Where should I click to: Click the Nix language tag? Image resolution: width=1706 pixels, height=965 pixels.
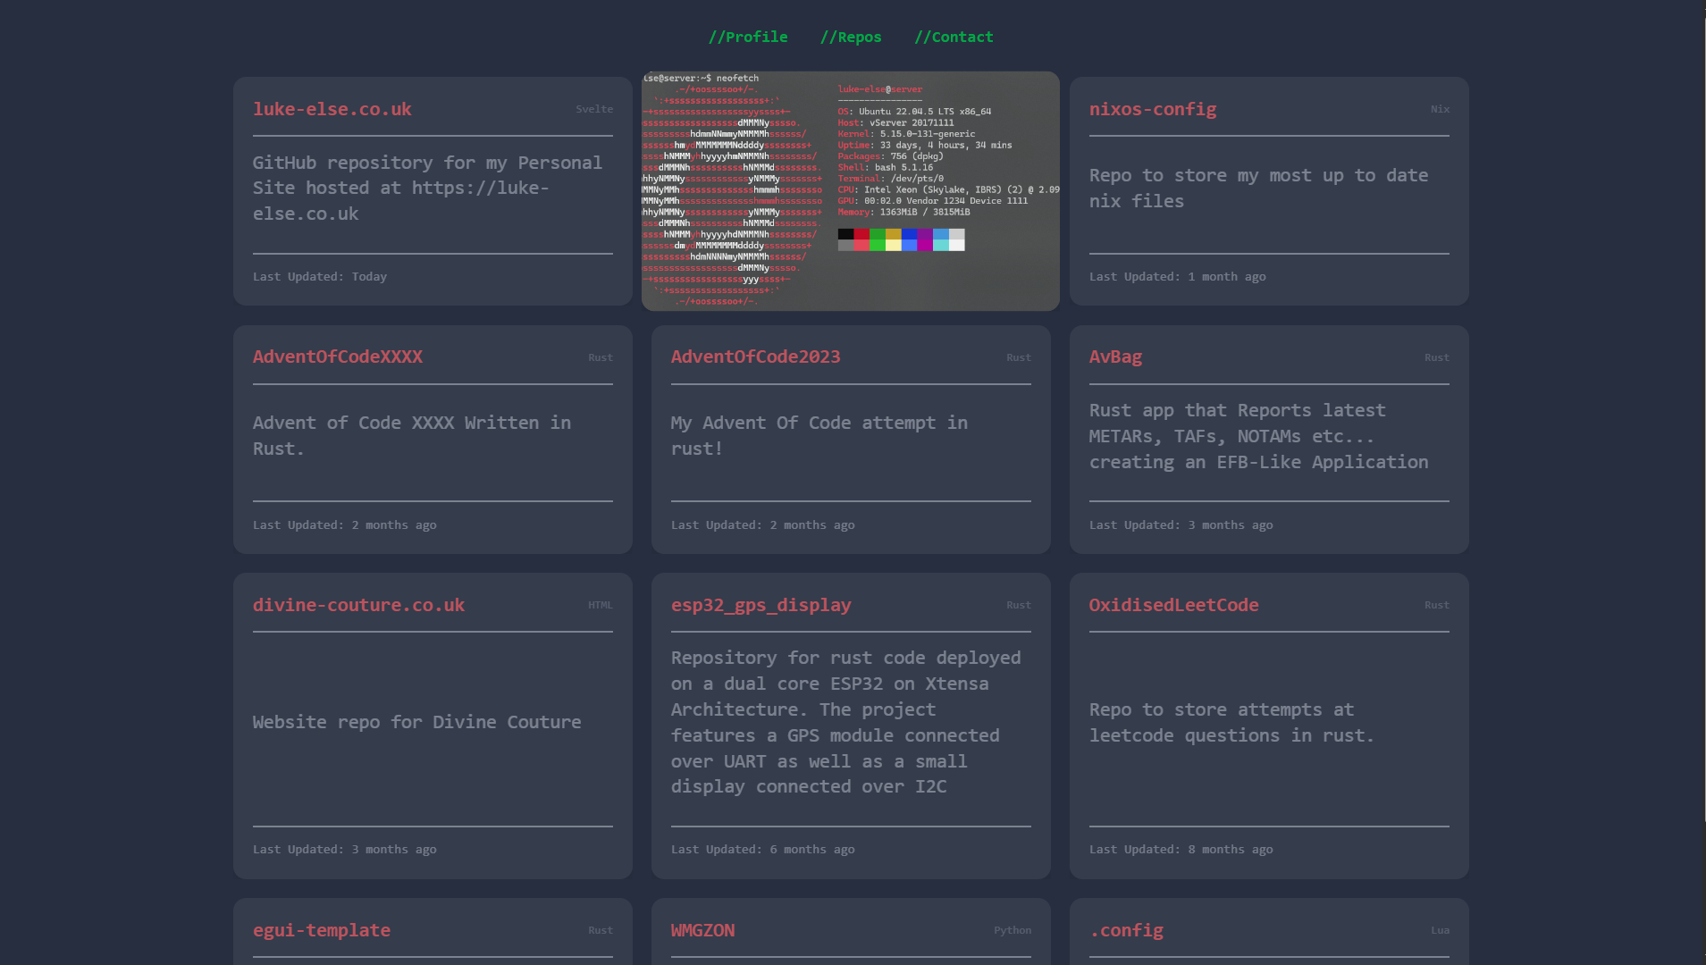[x=1440, y=109]
